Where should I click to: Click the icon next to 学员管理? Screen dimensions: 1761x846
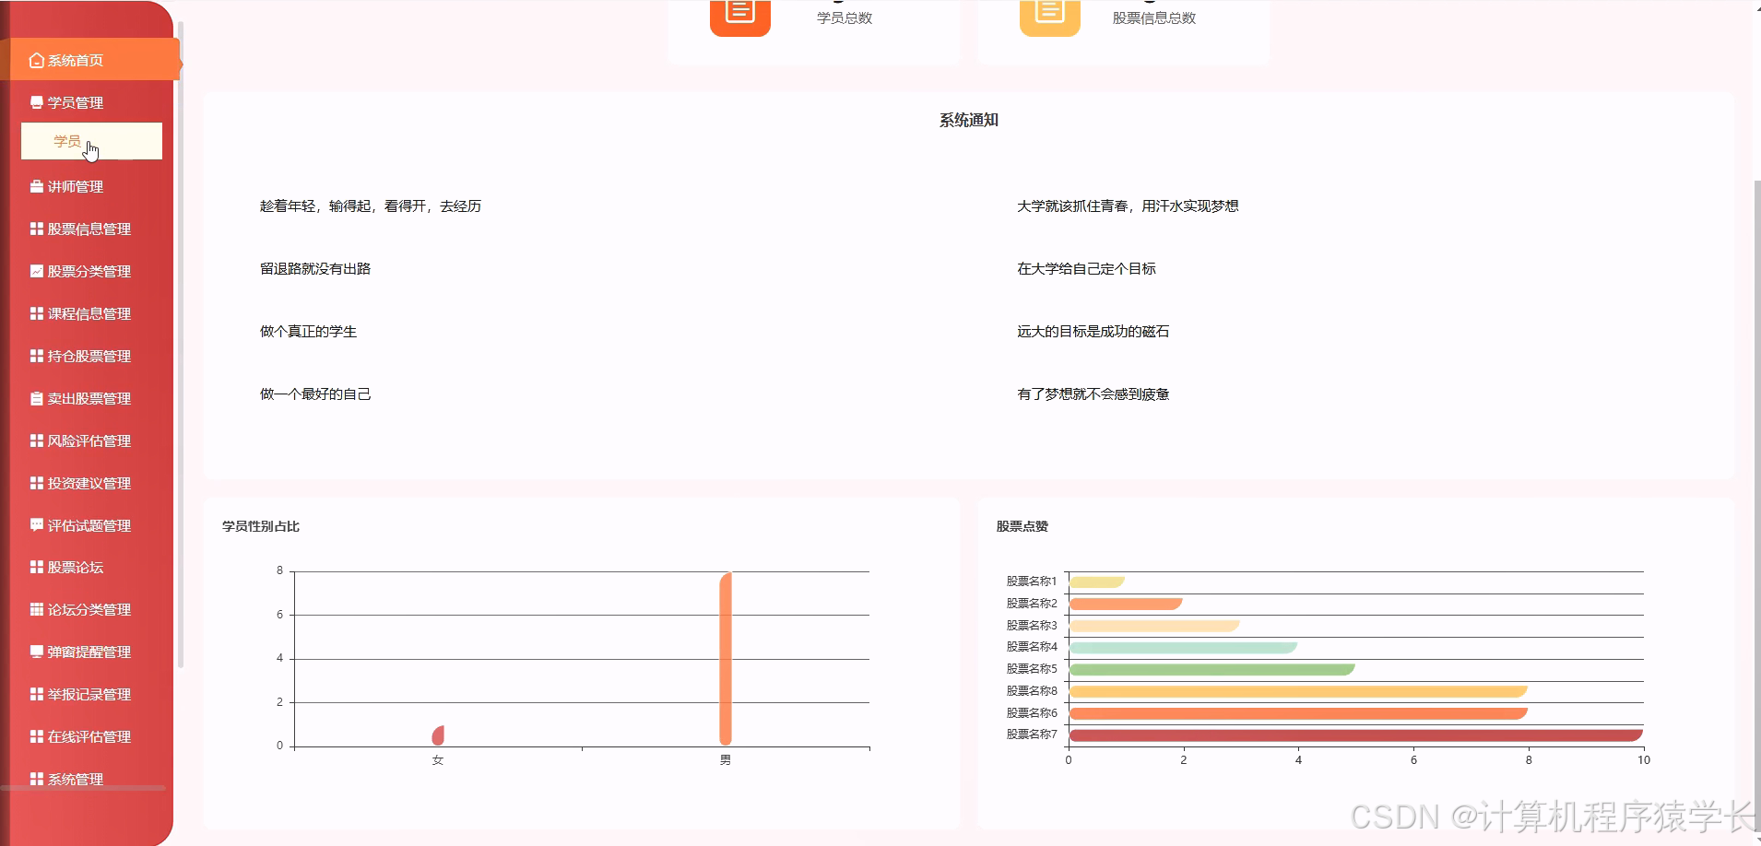pyautogui.click(x=37, y=102)
